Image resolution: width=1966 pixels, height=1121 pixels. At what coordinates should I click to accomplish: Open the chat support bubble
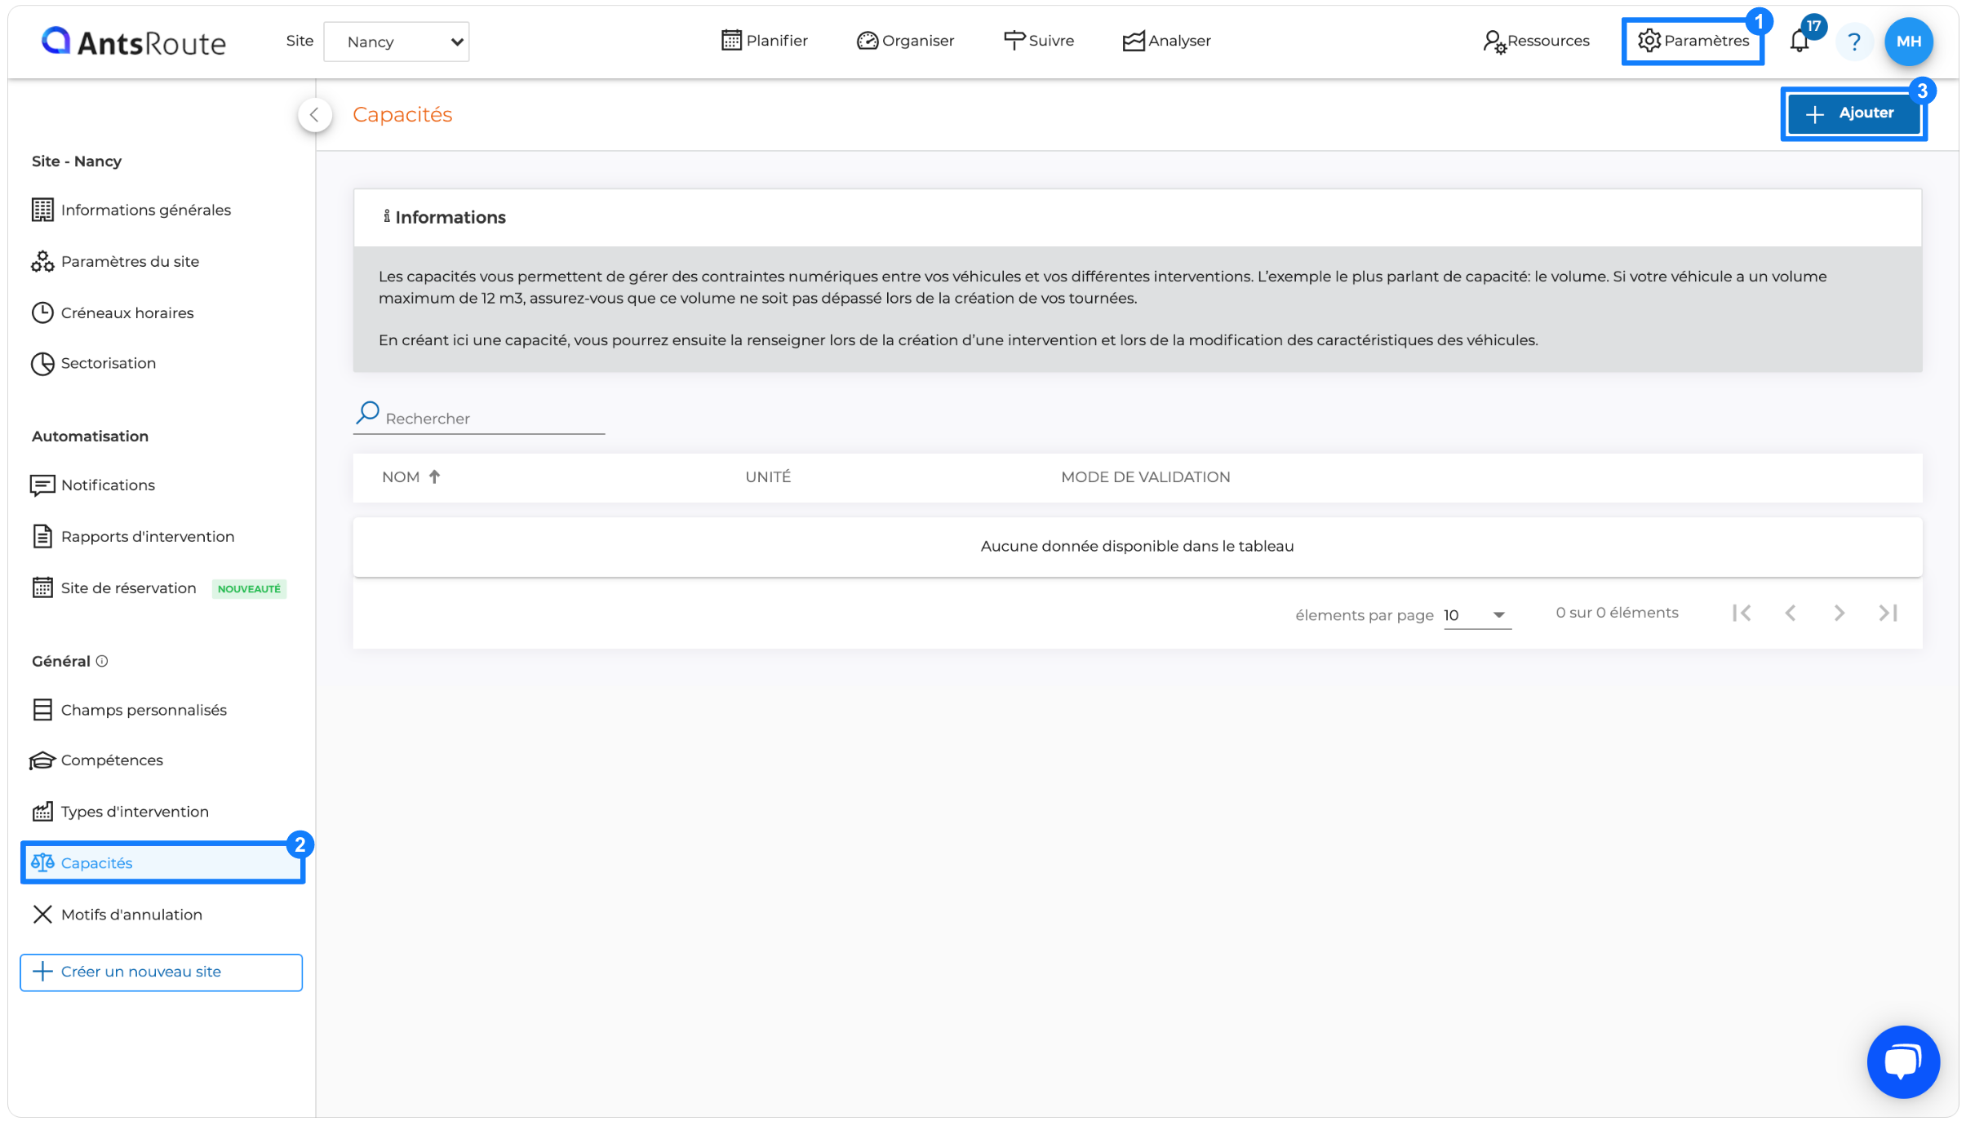(x=1903, y=1061)
